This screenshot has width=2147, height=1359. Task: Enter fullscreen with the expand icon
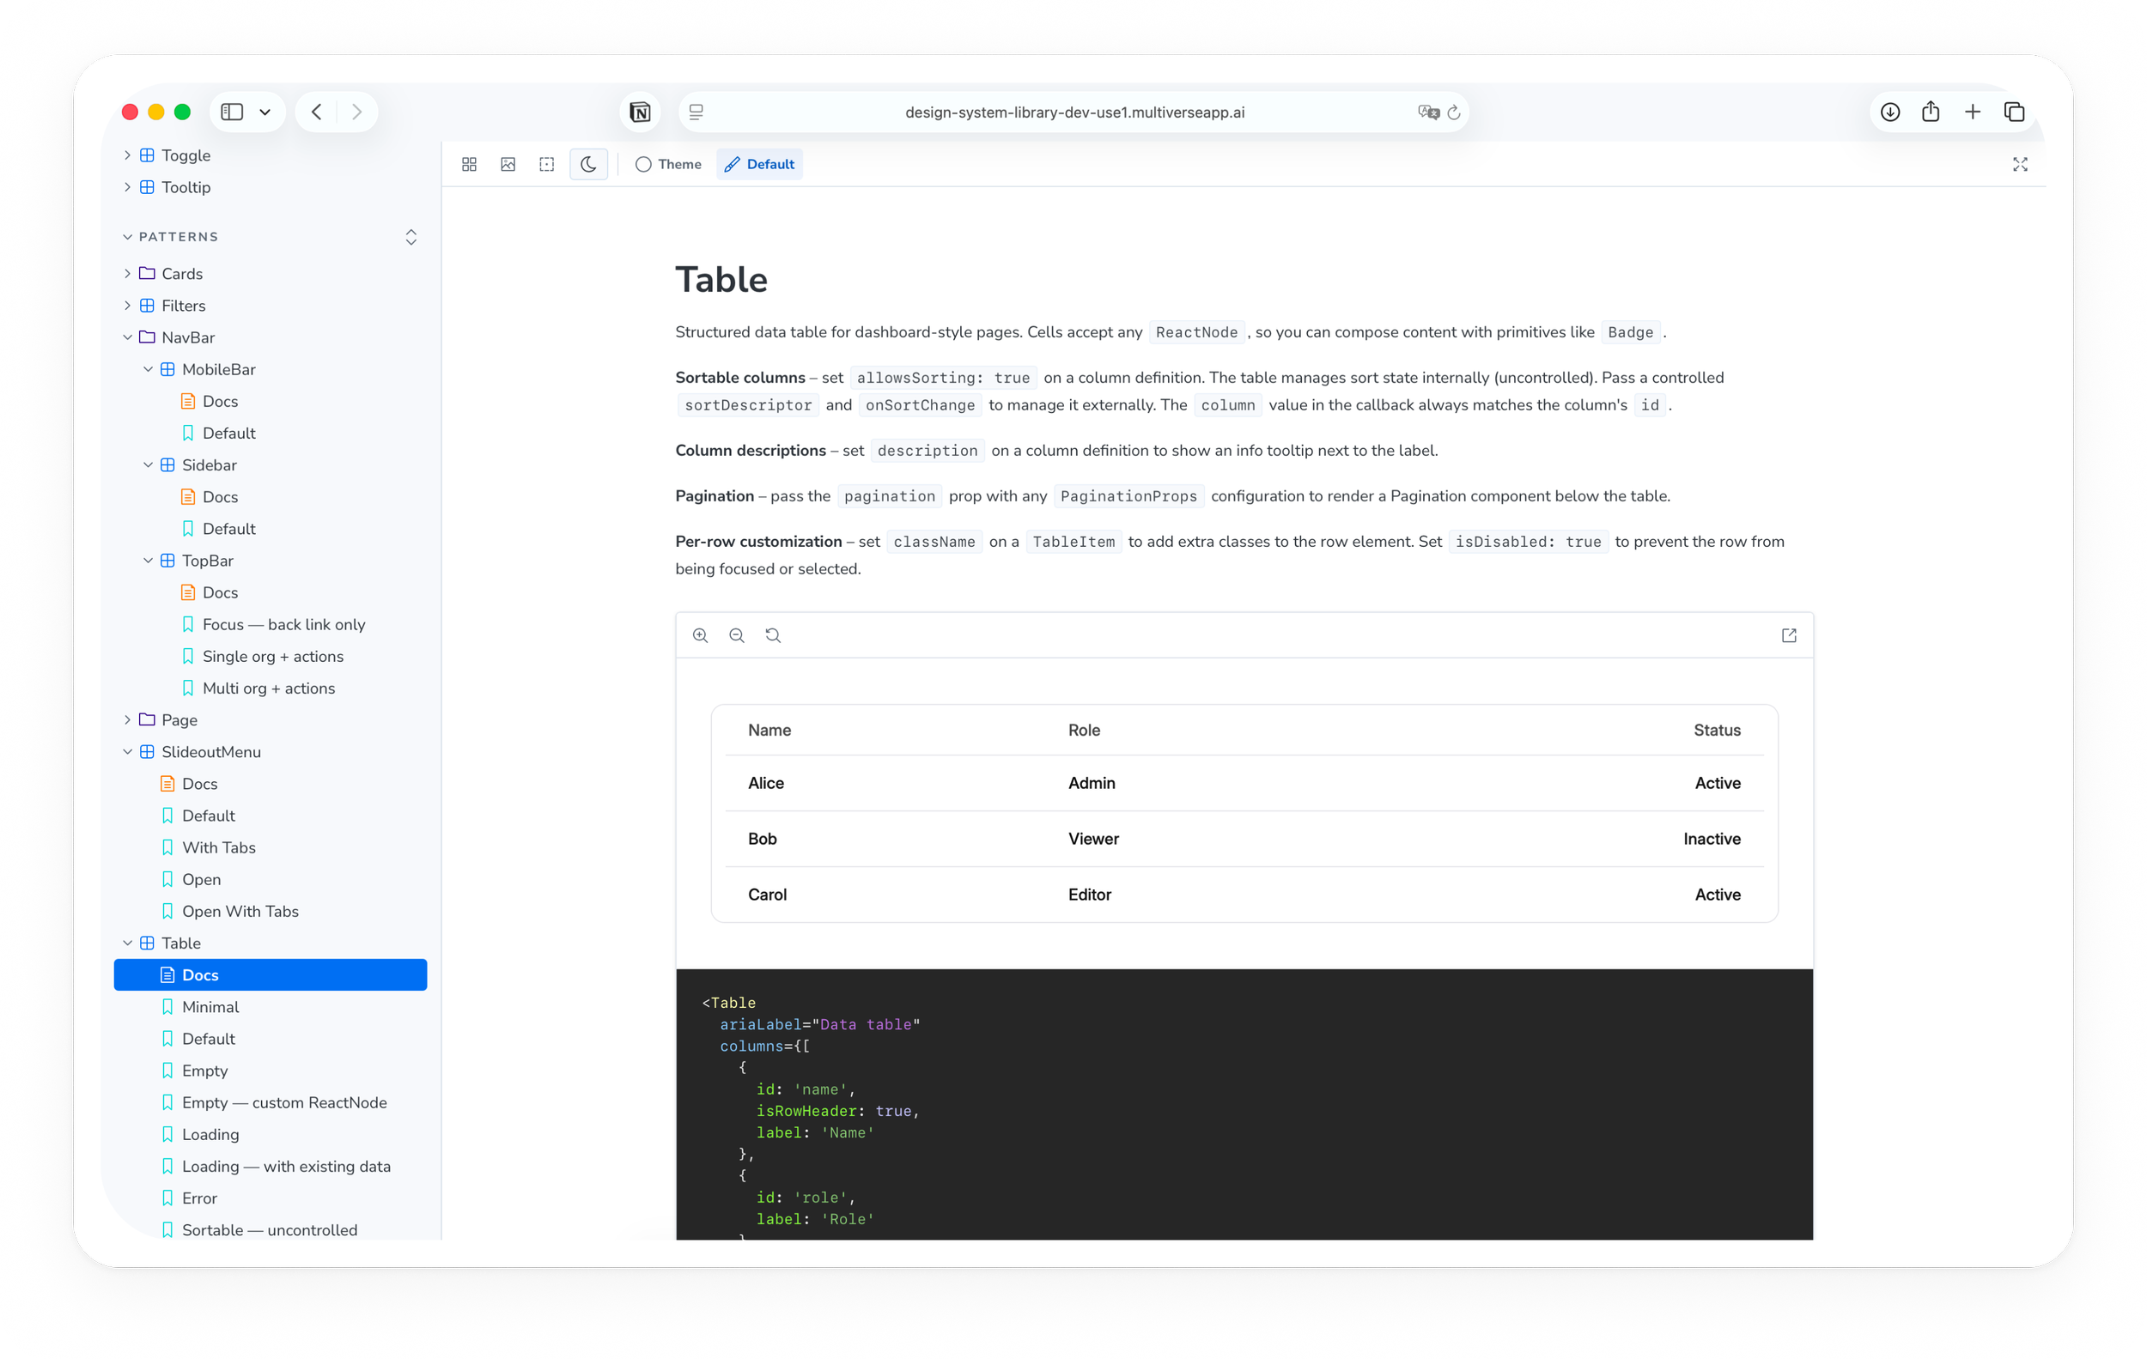2020,164
